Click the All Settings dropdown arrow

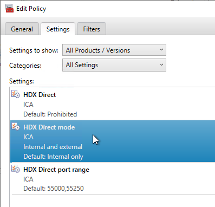(x=161, y=65)
